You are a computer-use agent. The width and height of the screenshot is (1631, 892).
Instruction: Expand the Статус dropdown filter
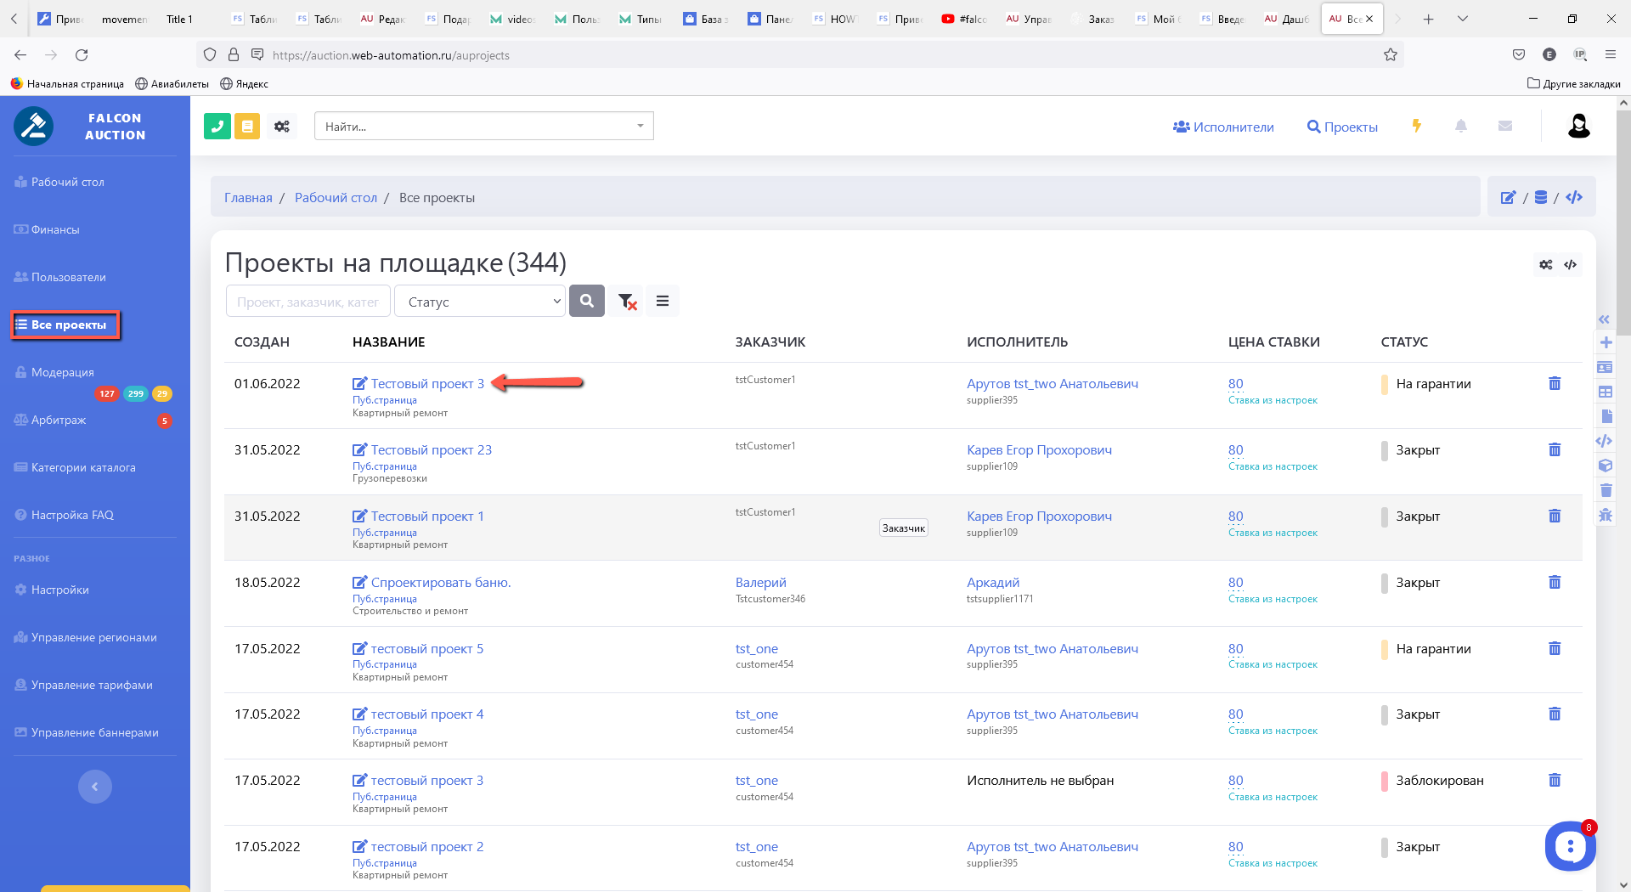click(x=480, y=302)
